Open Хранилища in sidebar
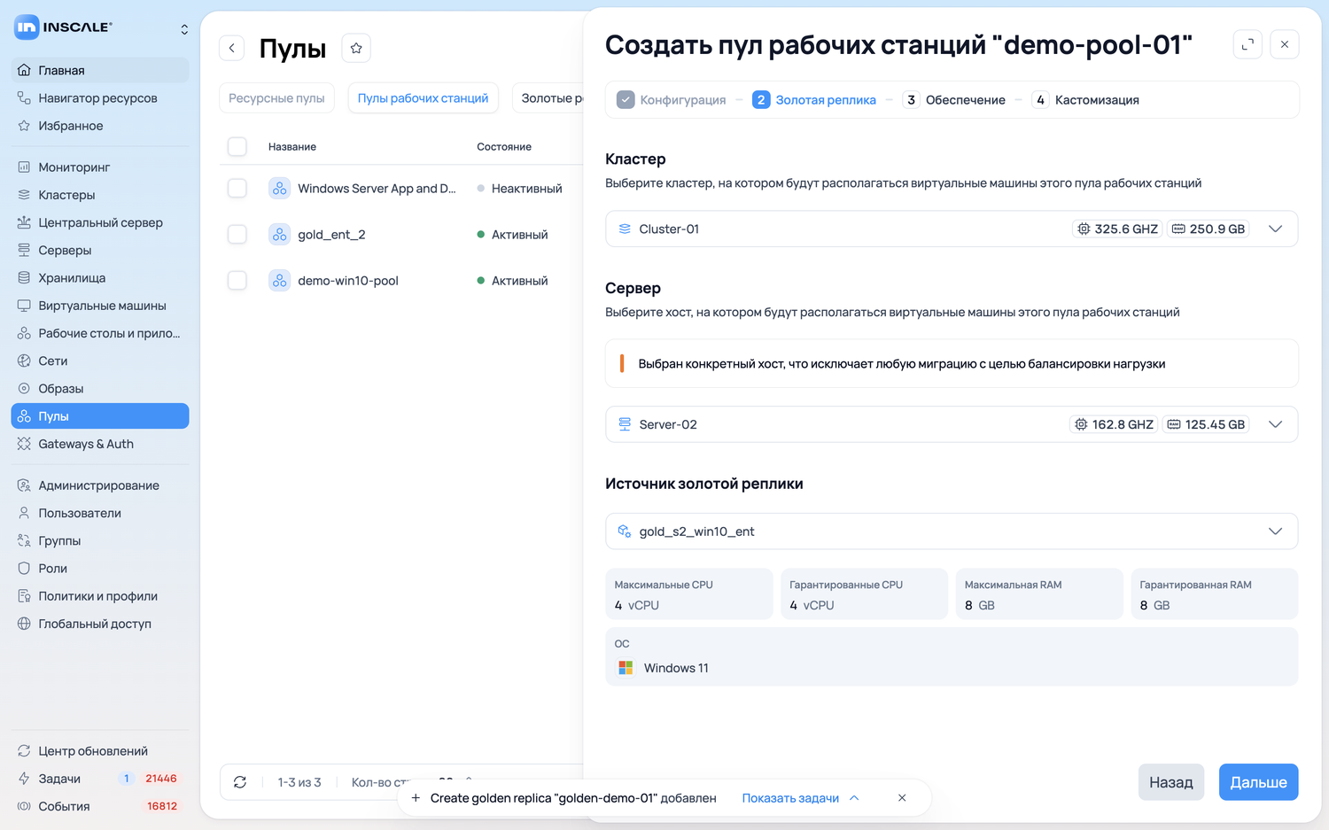The height and width of the screenshot is (830, 1329). point(100,277)
